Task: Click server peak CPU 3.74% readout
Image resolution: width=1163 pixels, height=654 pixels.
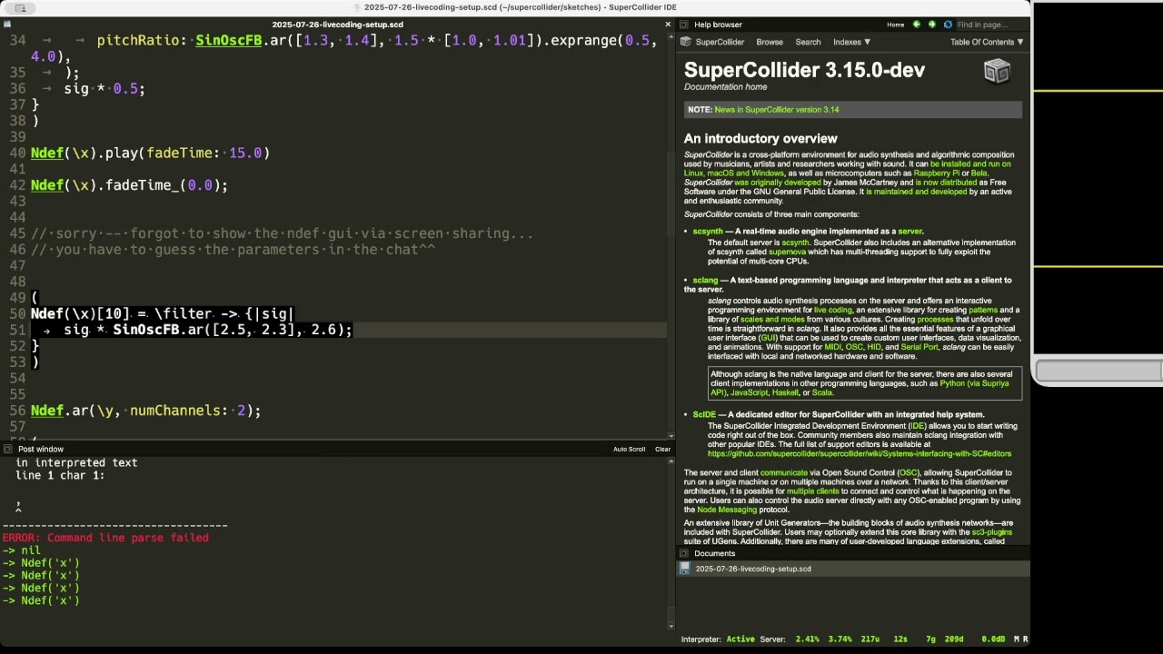Action: click(840, 639)
